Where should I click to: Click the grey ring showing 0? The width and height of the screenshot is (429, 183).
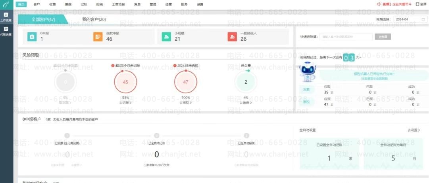click(65, 82)
